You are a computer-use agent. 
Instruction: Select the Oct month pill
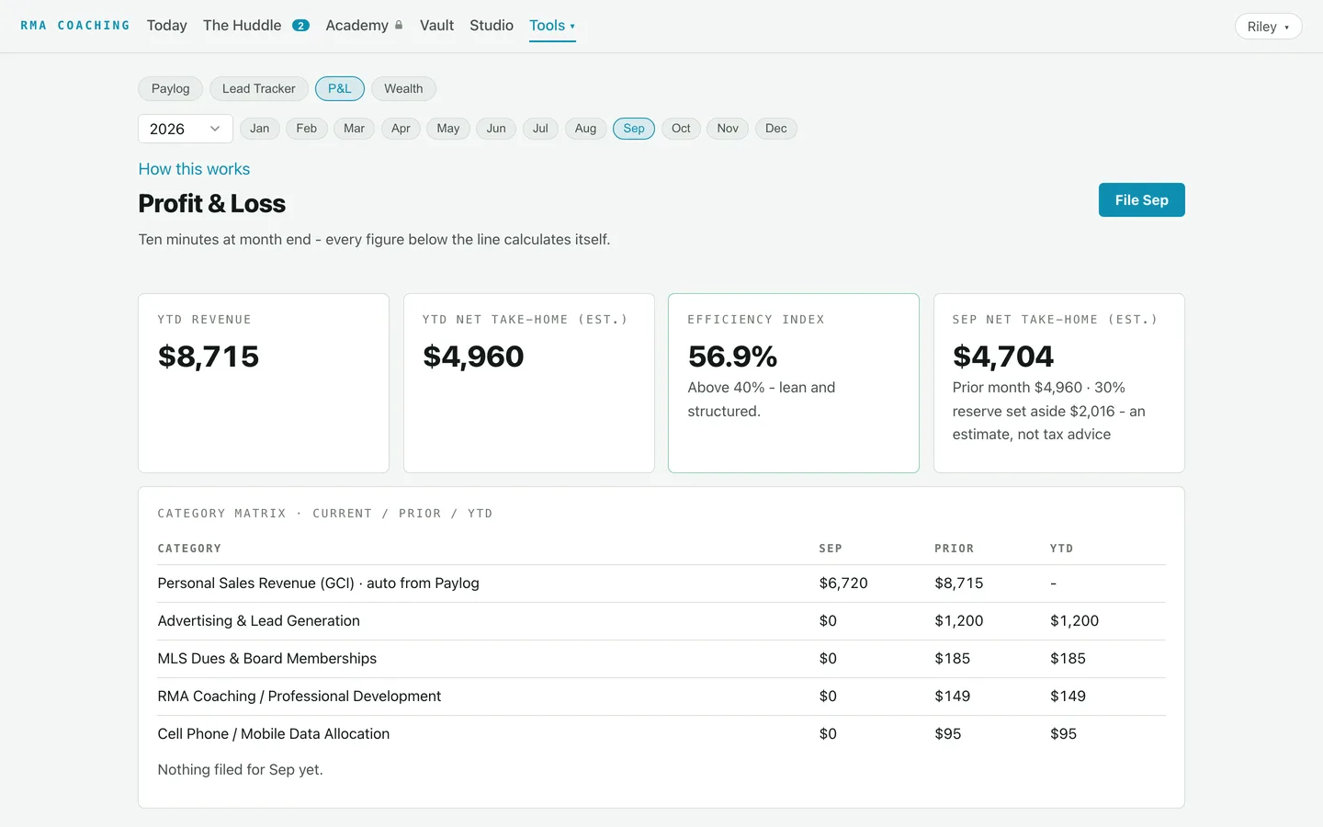pos(681,129)
